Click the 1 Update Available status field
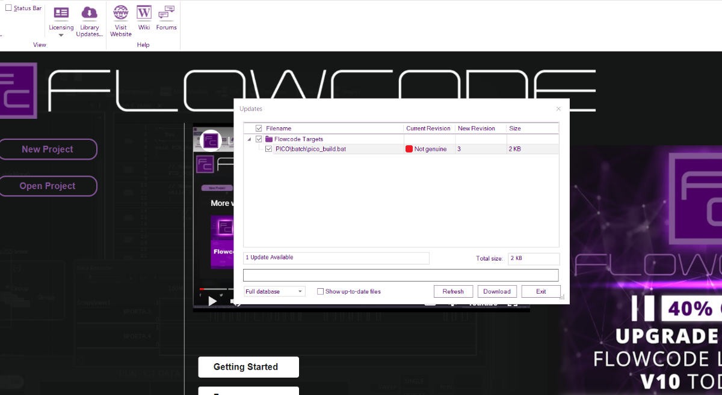 click(336, 258)
